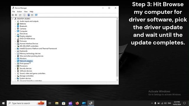Expand the Processors category arrow

[15, 66]
